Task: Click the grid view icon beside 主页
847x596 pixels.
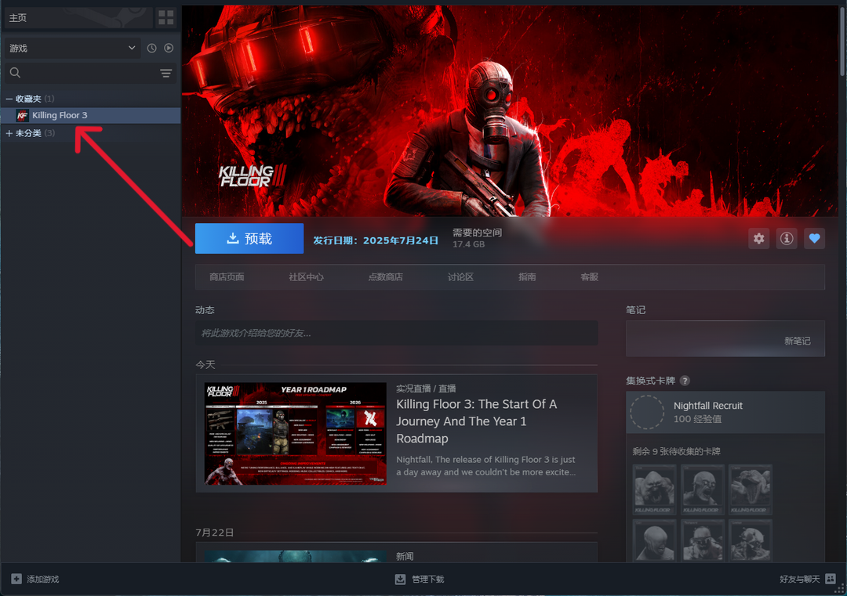Action: [165, 17]
